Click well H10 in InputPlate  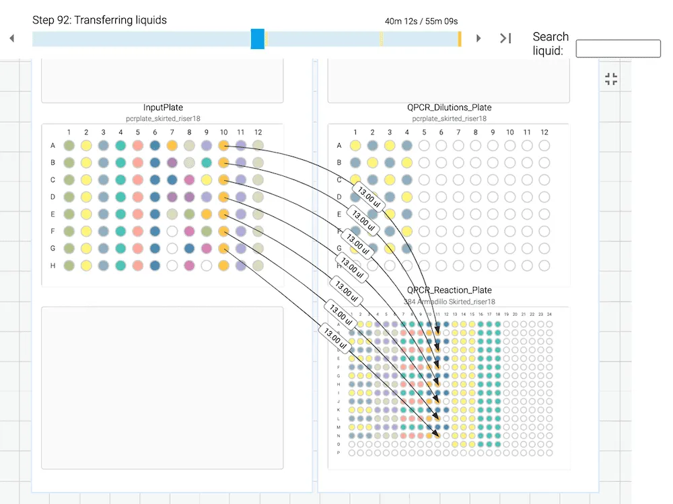point(223,265)
